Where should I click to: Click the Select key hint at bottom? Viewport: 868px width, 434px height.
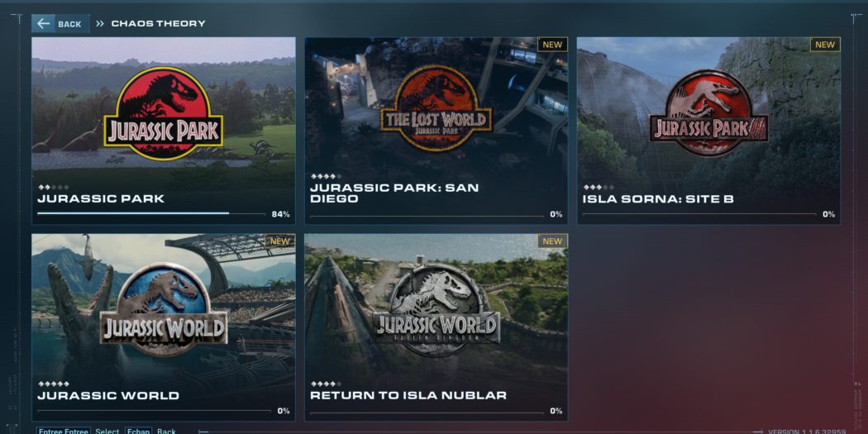[107, 431]
